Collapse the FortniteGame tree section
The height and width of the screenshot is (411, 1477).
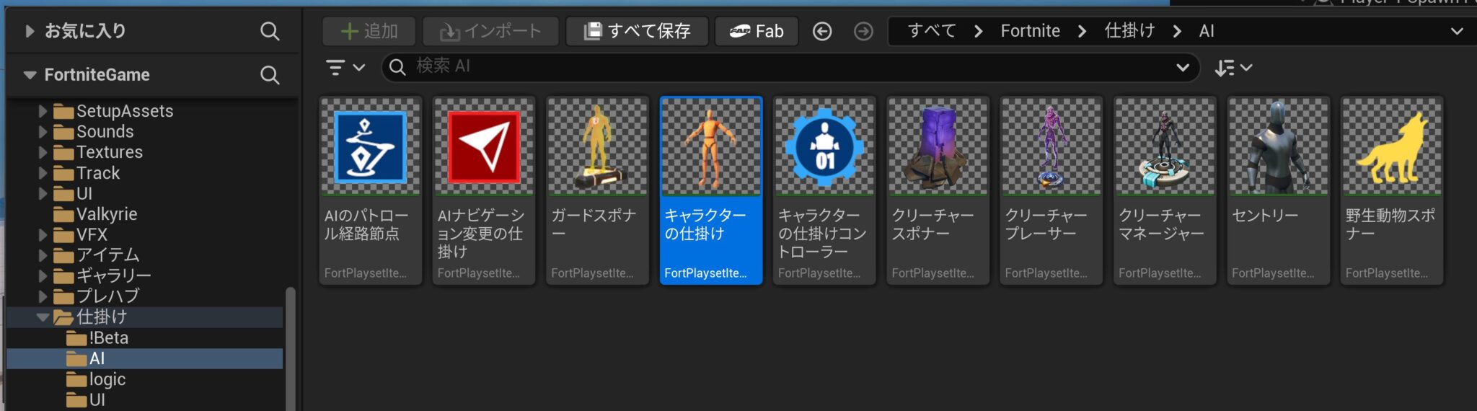(30, 74)
